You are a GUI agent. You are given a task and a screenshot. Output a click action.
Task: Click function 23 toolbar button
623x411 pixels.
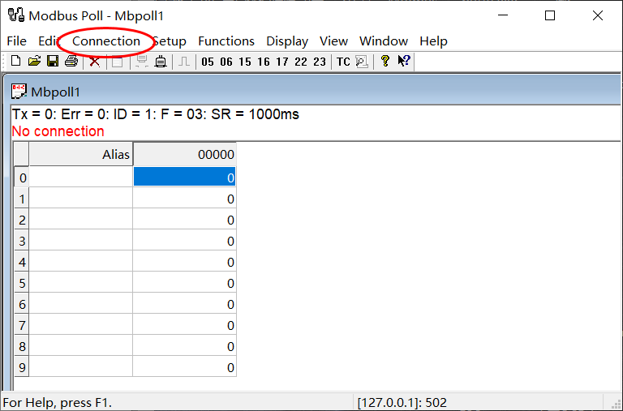320,62
